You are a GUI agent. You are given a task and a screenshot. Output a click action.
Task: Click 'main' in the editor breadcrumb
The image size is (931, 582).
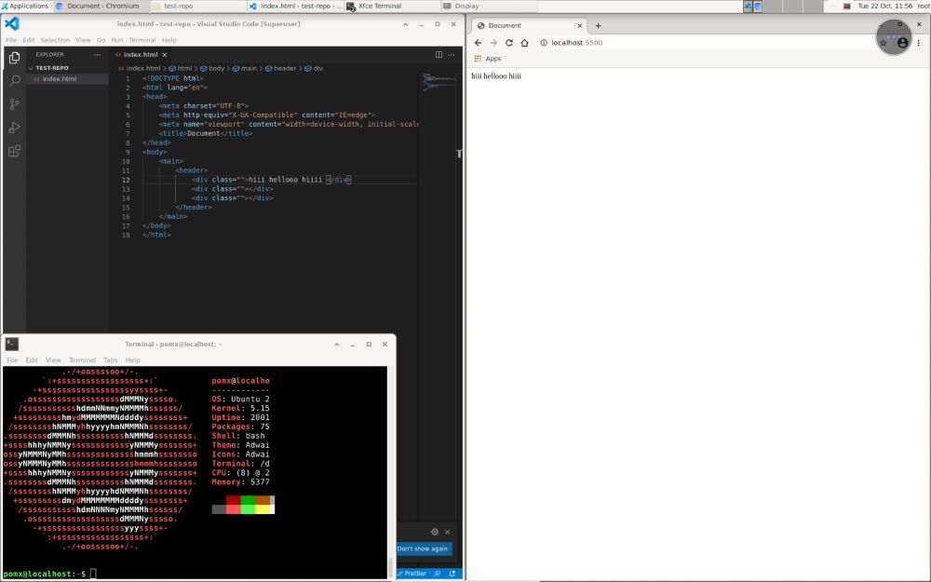[245, 68]
